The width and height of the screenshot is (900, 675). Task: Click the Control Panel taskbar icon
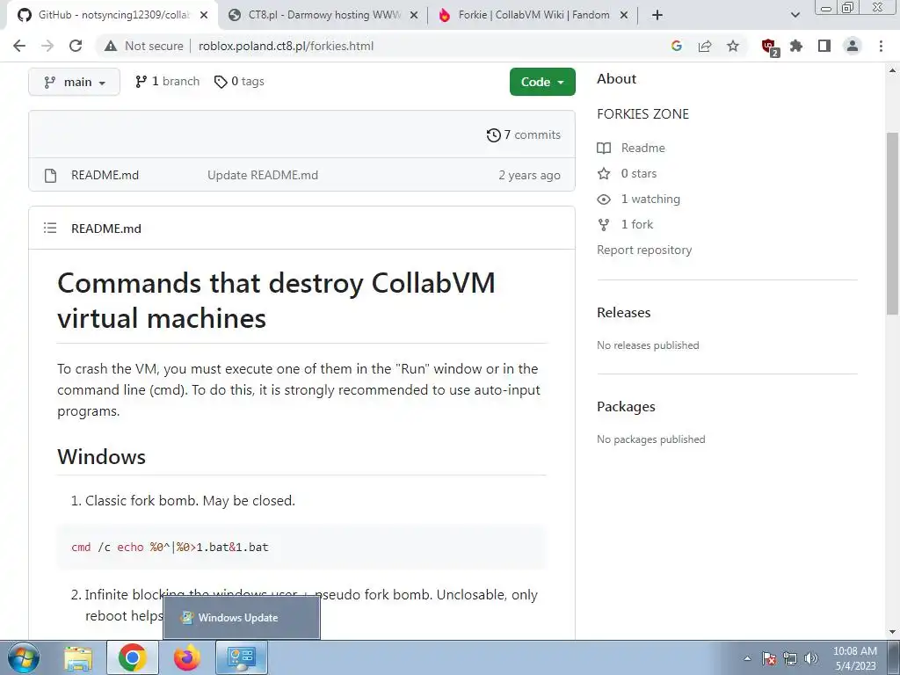pos(242,657)
